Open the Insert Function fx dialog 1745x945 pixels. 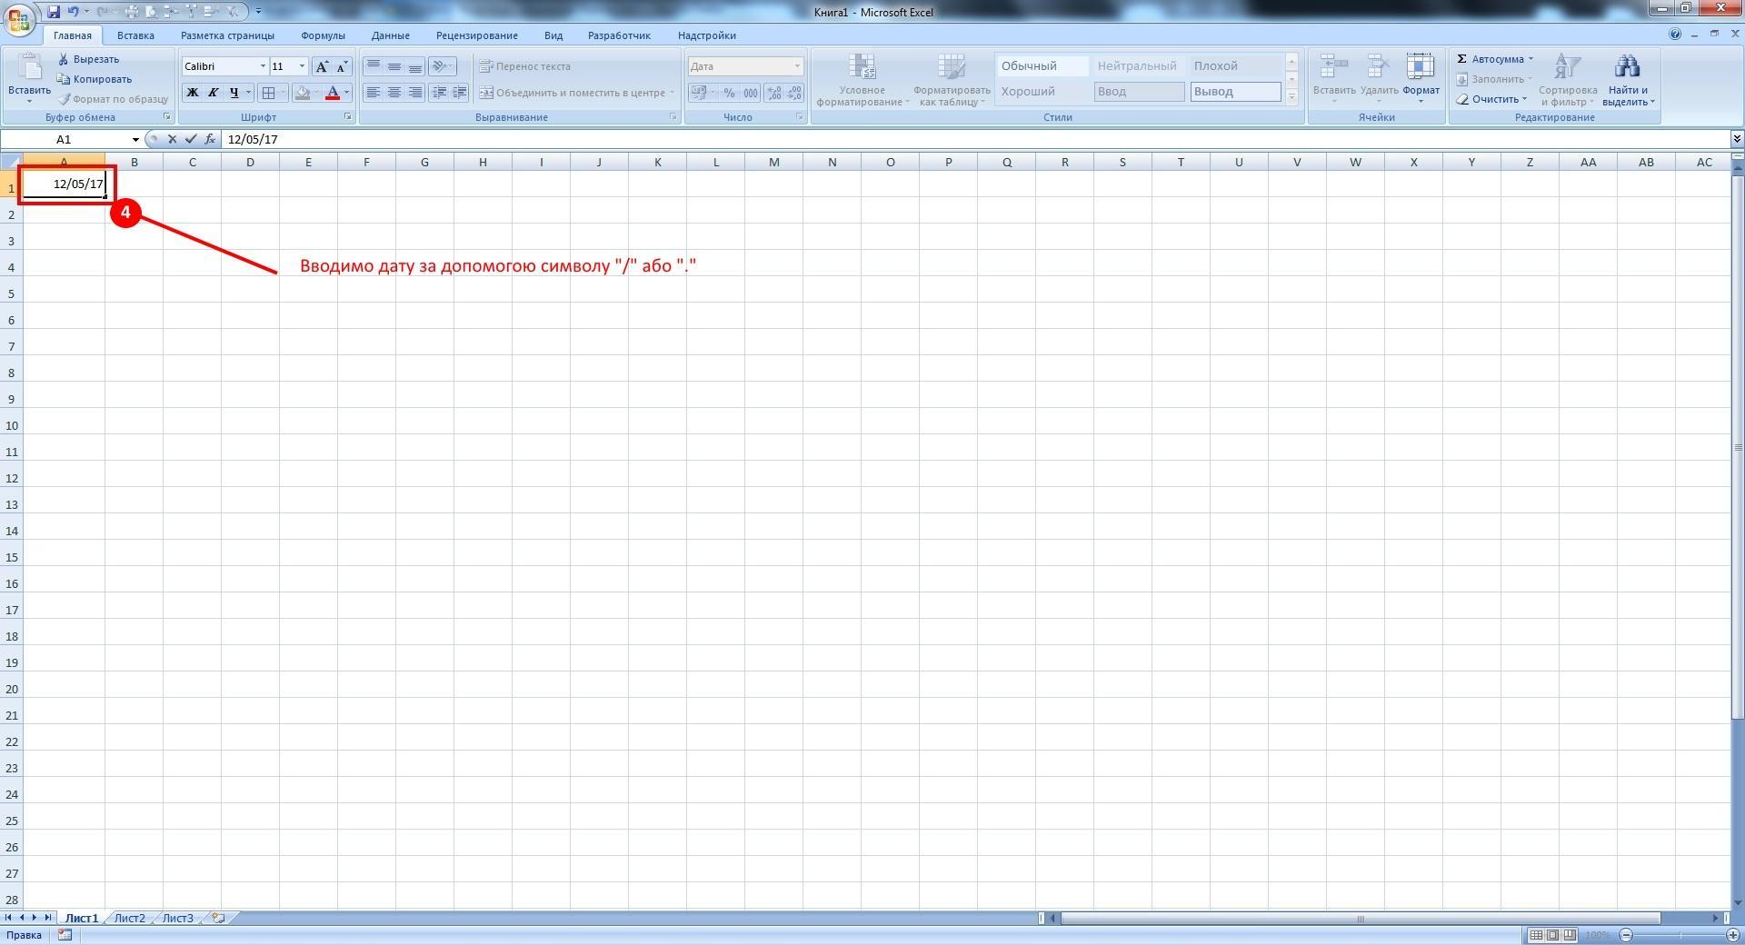[x=210, y=139]
